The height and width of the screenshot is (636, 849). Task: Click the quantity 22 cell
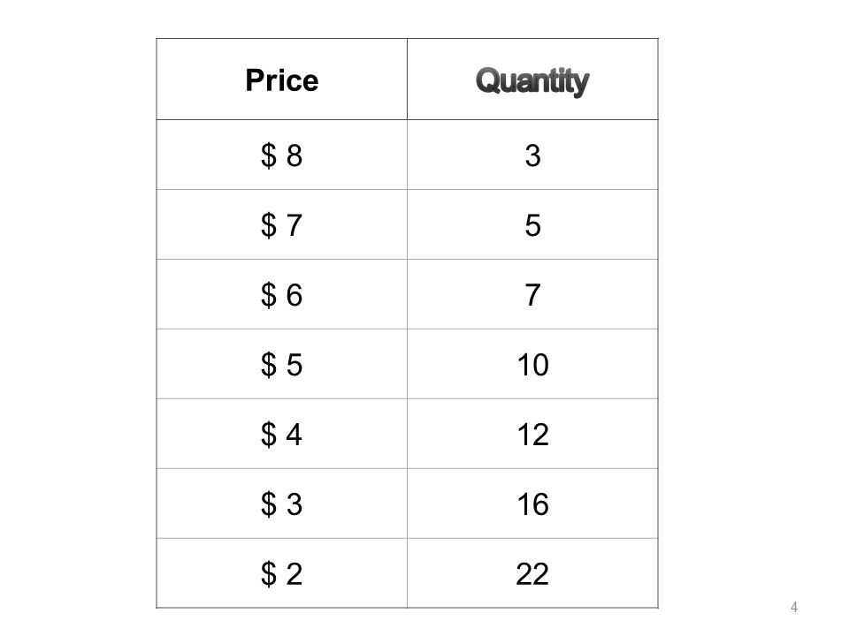[x=532, y=573]
